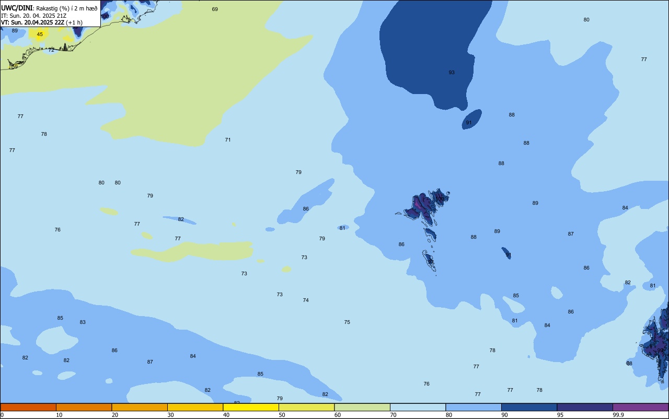Viewport: 669px width, 419px height.
Task: Click the valid time "VT: Sun. 20.04.2025 22Z (+1 h)"
Action: click(41, 22)
